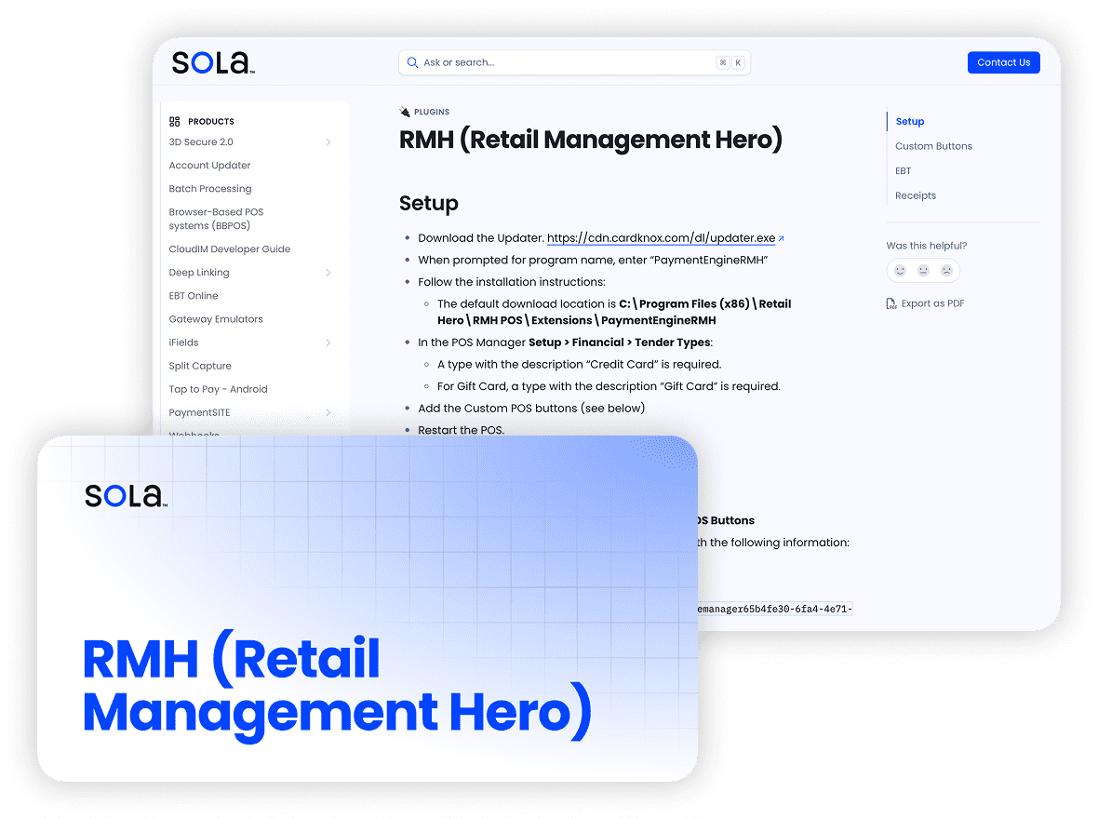The image size is (1098, 819).
Task: Click the external link arrow after updater.exe
Action: click(782, 239)
